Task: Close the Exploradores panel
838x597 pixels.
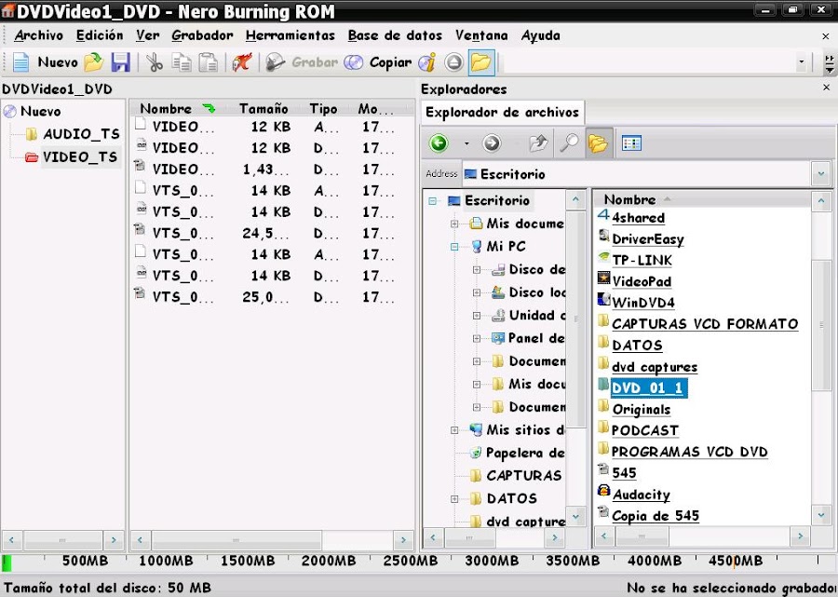Action: [x=826, y=88]
